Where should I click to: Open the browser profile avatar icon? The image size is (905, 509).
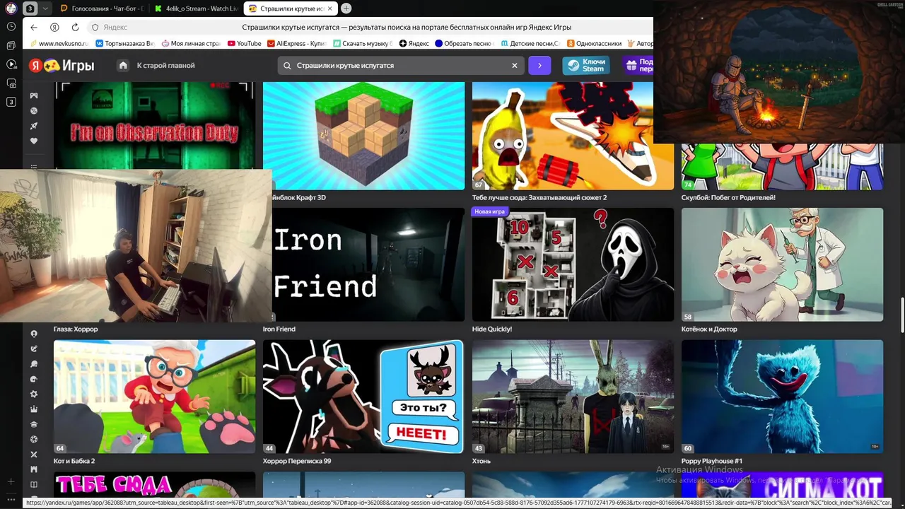pyautogui.click(x=11, y=8)
